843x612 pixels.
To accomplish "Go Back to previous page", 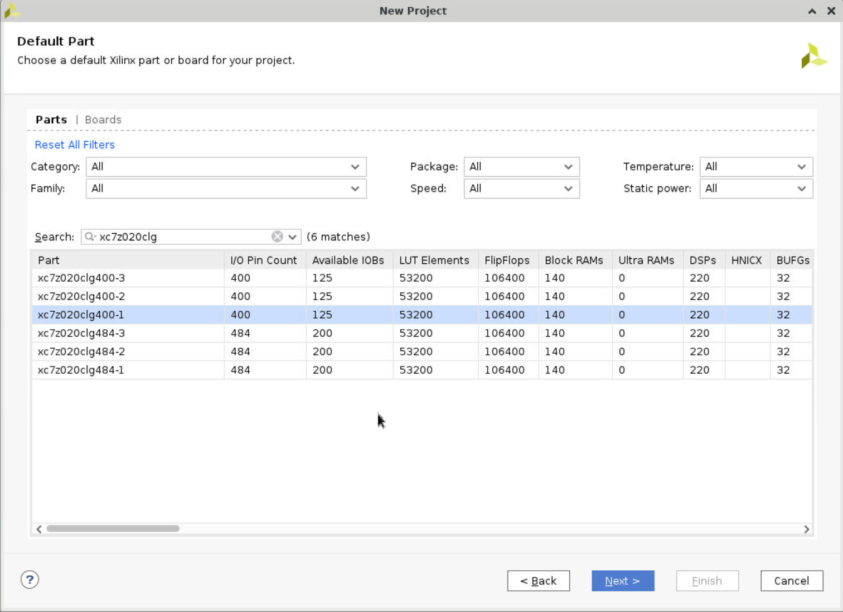I will pos(539,581).
